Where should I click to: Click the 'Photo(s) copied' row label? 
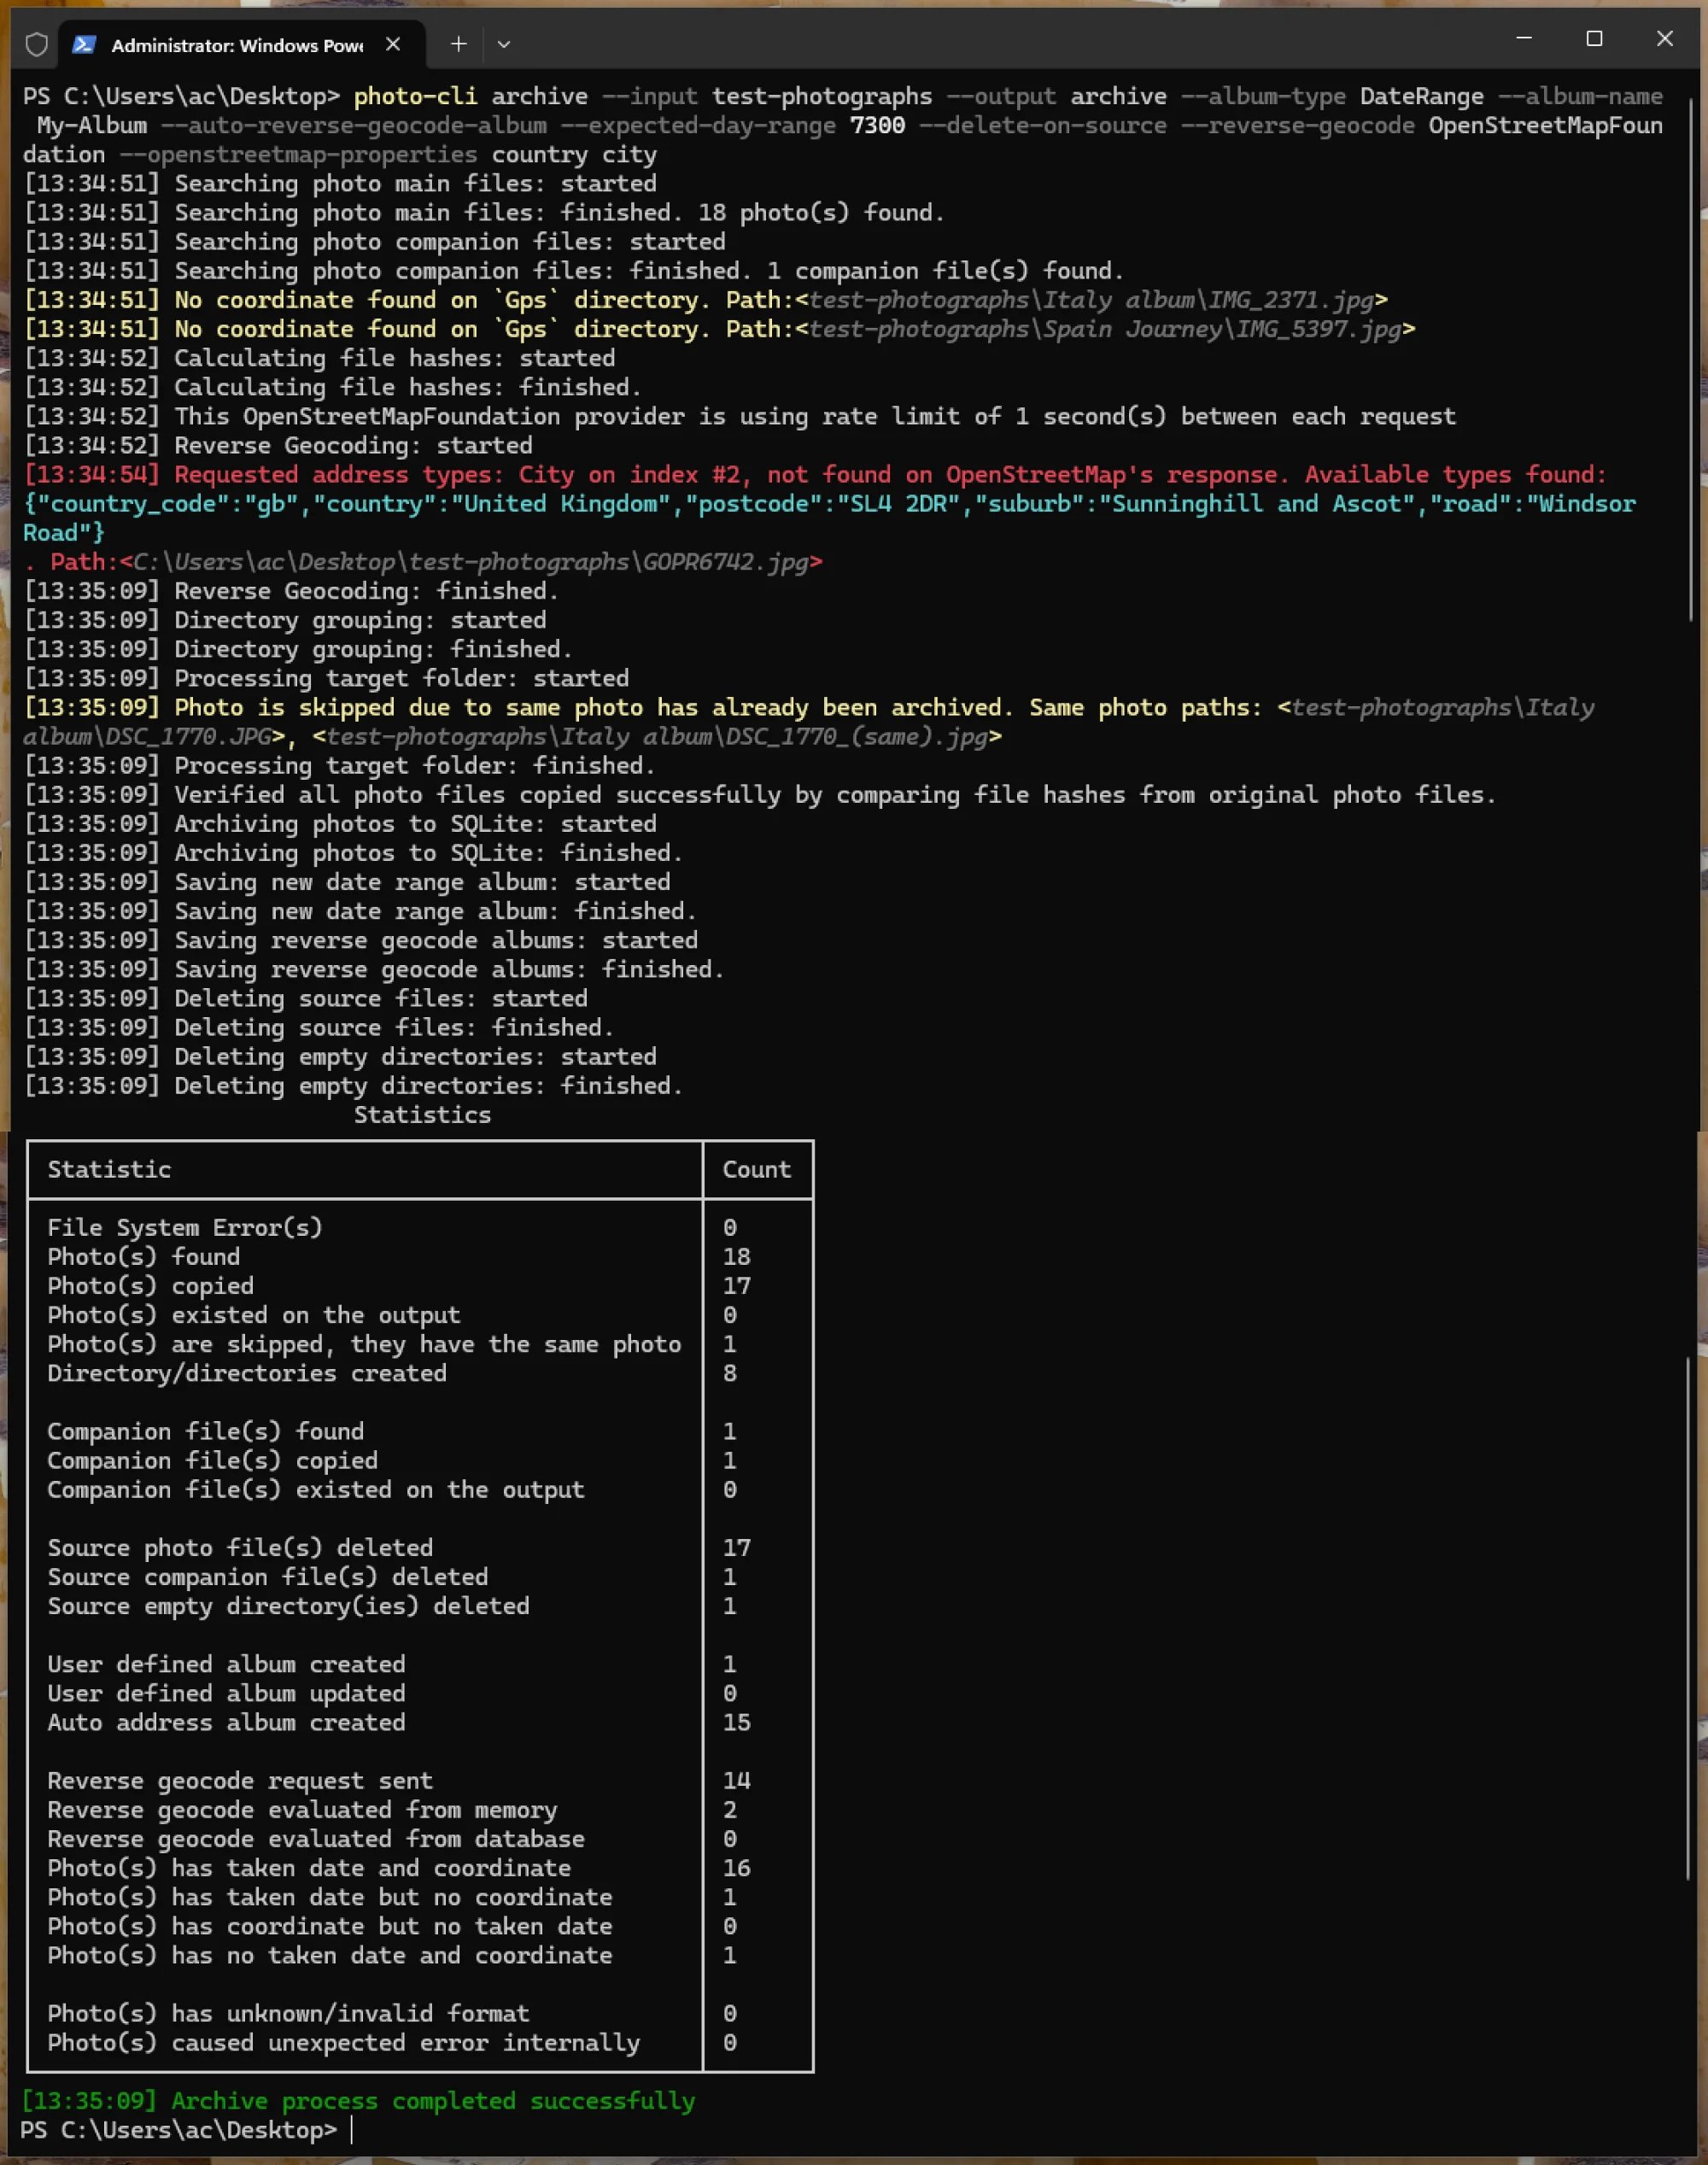[151, 1286]
